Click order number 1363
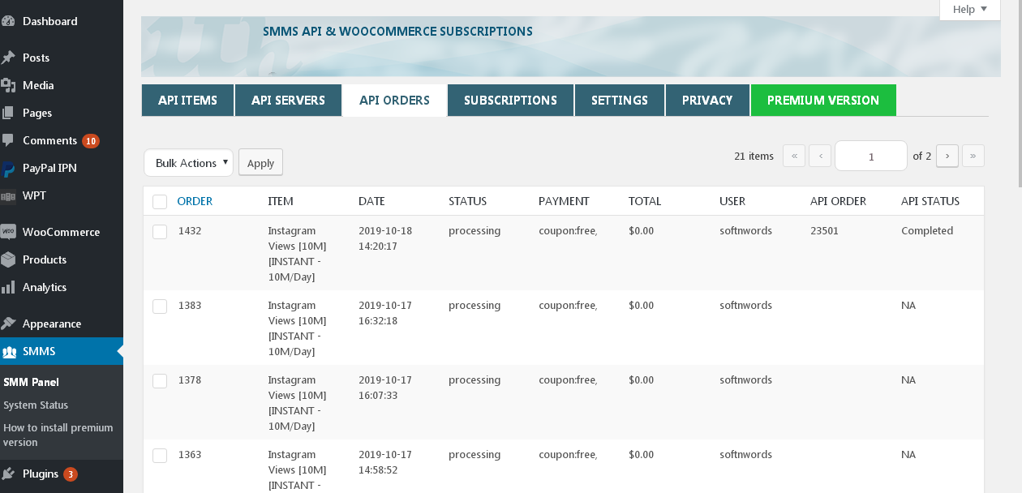Screen dimensions: 1022x493 point(190,455)
